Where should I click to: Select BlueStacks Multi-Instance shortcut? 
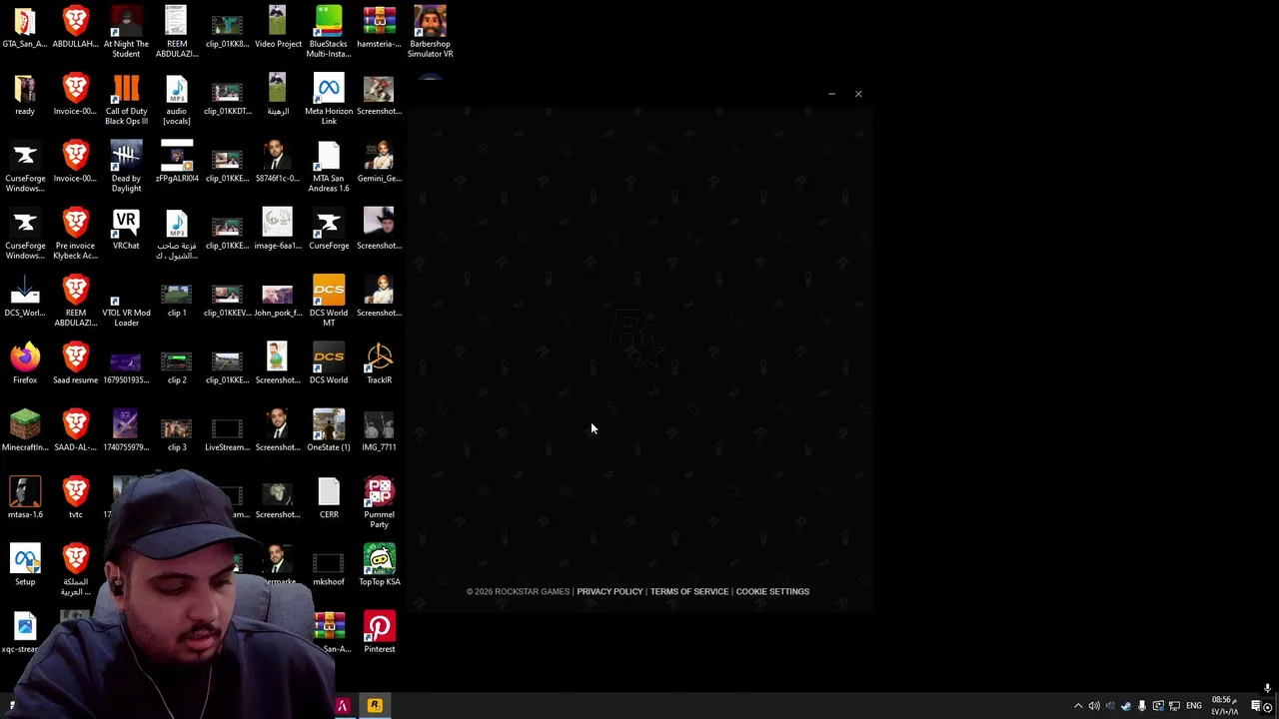click(x=328, y=32)
